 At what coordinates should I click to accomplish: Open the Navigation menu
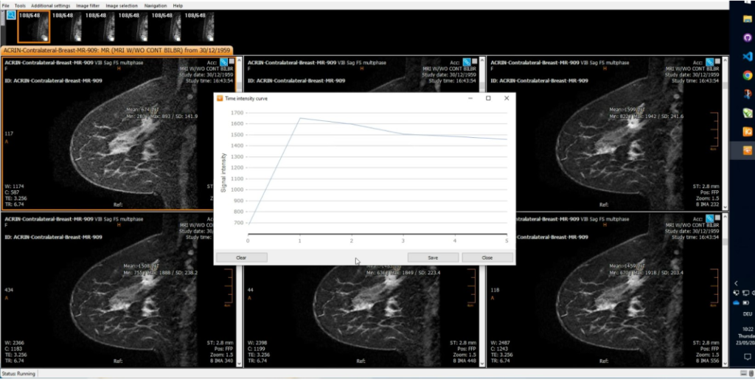click(x=156, y=6)
